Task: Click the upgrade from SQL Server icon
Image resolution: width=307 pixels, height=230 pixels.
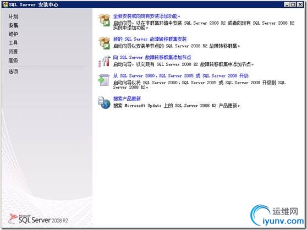Action: [x=104, y=80]
